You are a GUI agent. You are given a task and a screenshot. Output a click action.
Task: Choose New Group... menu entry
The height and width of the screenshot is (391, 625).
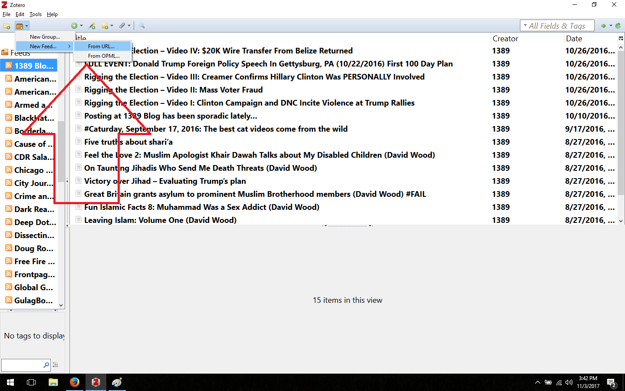[x=44, y=37]
